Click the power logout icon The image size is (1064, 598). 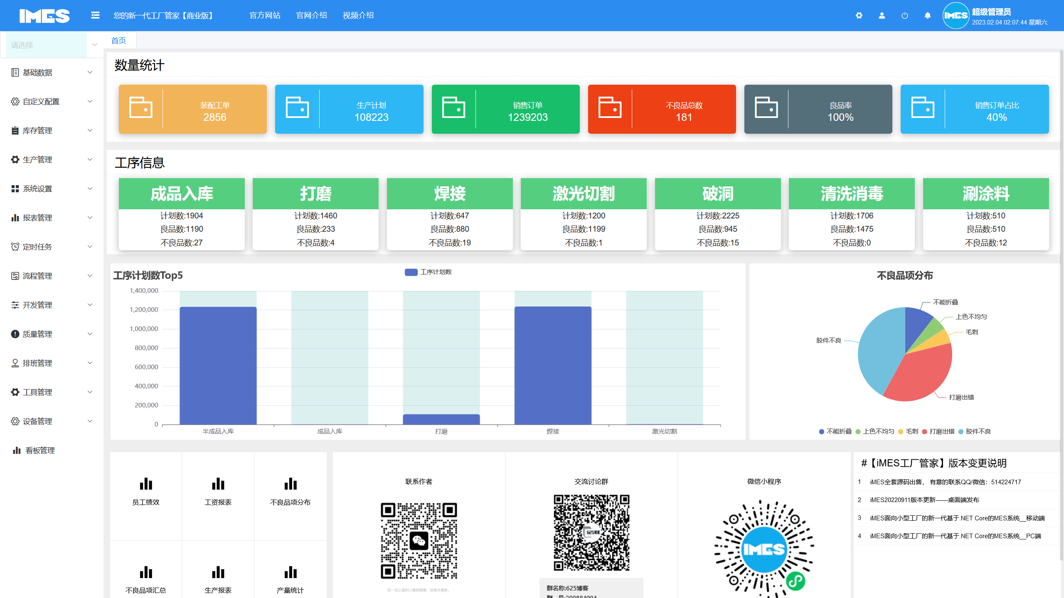coord(905,15)
